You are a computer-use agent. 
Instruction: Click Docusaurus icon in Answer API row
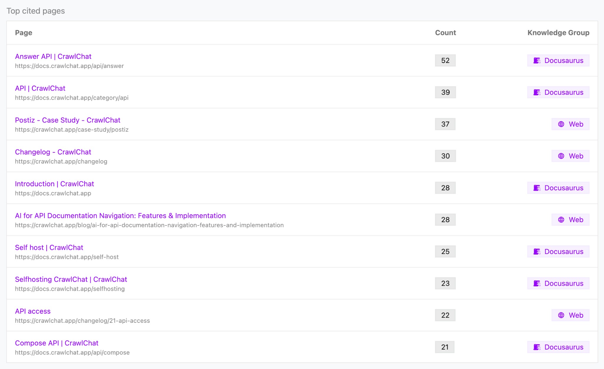pos(537,61)
